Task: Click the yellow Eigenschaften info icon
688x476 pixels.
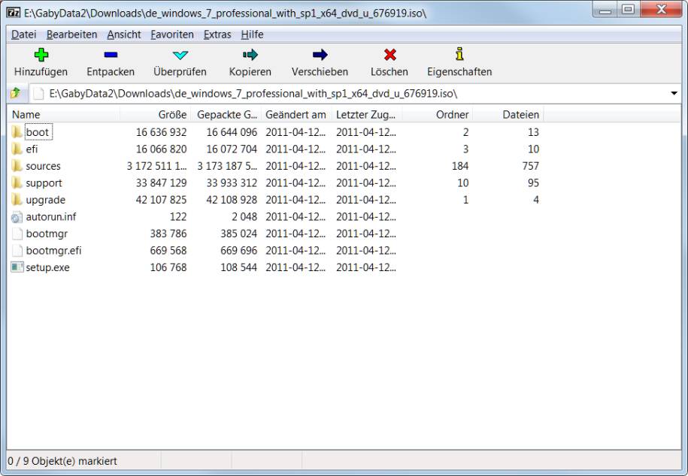Action: 459,54
